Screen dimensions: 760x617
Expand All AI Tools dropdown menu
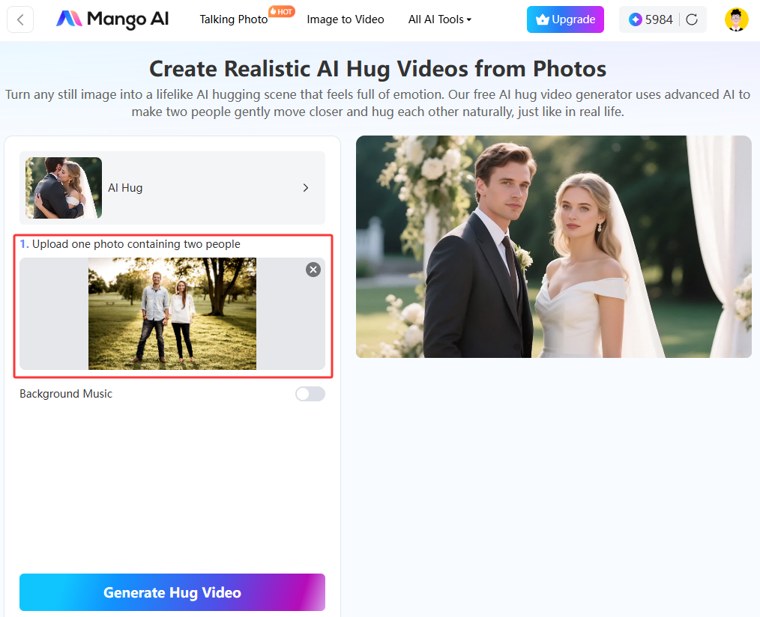[440, 19]
